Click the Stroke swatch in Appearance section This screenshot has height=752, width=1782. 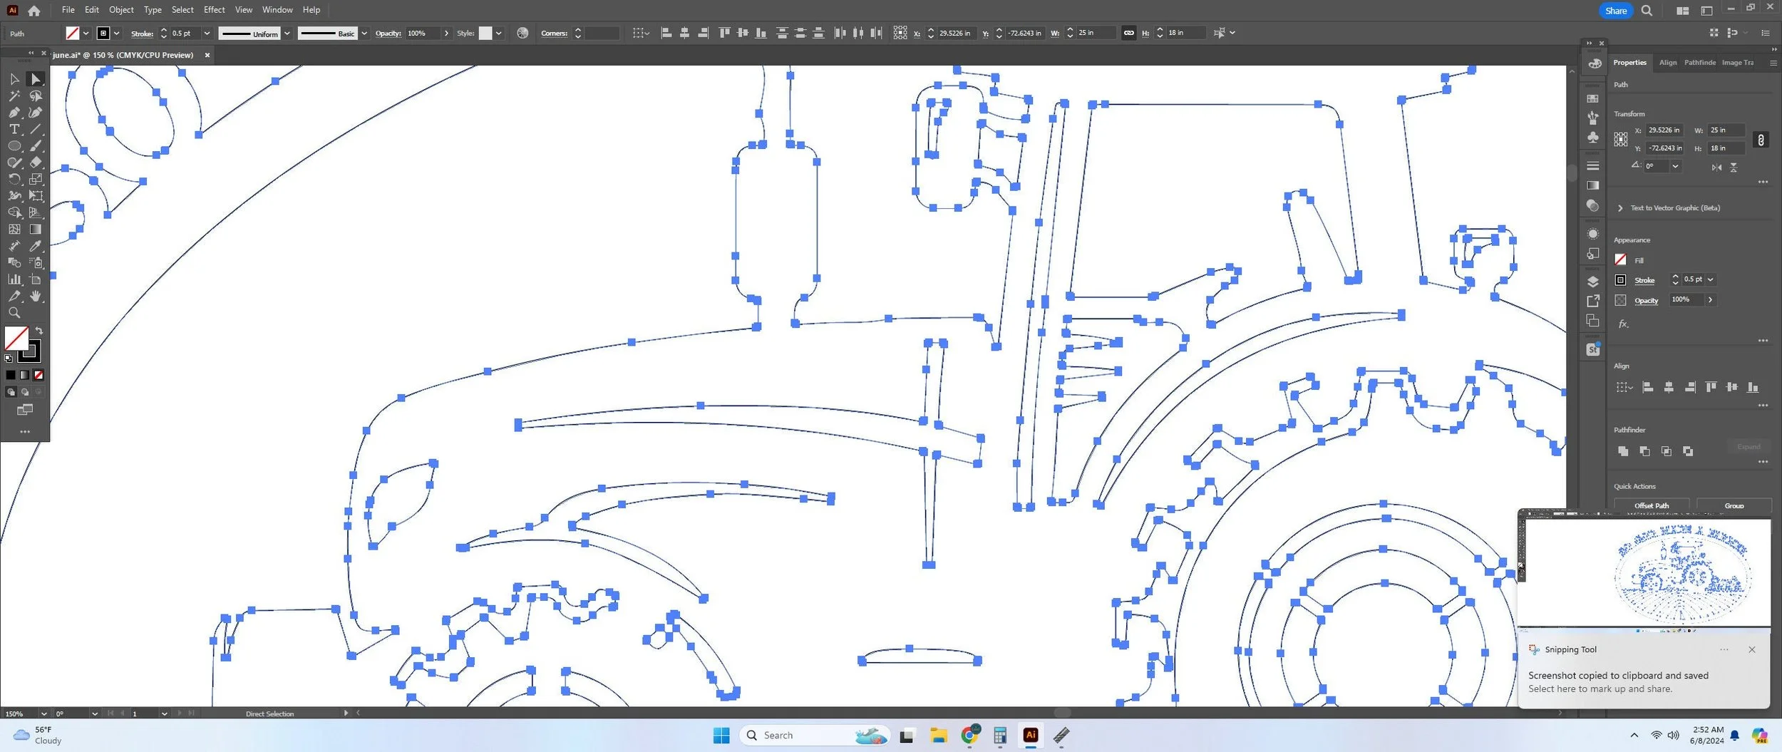coord(1620,279)
